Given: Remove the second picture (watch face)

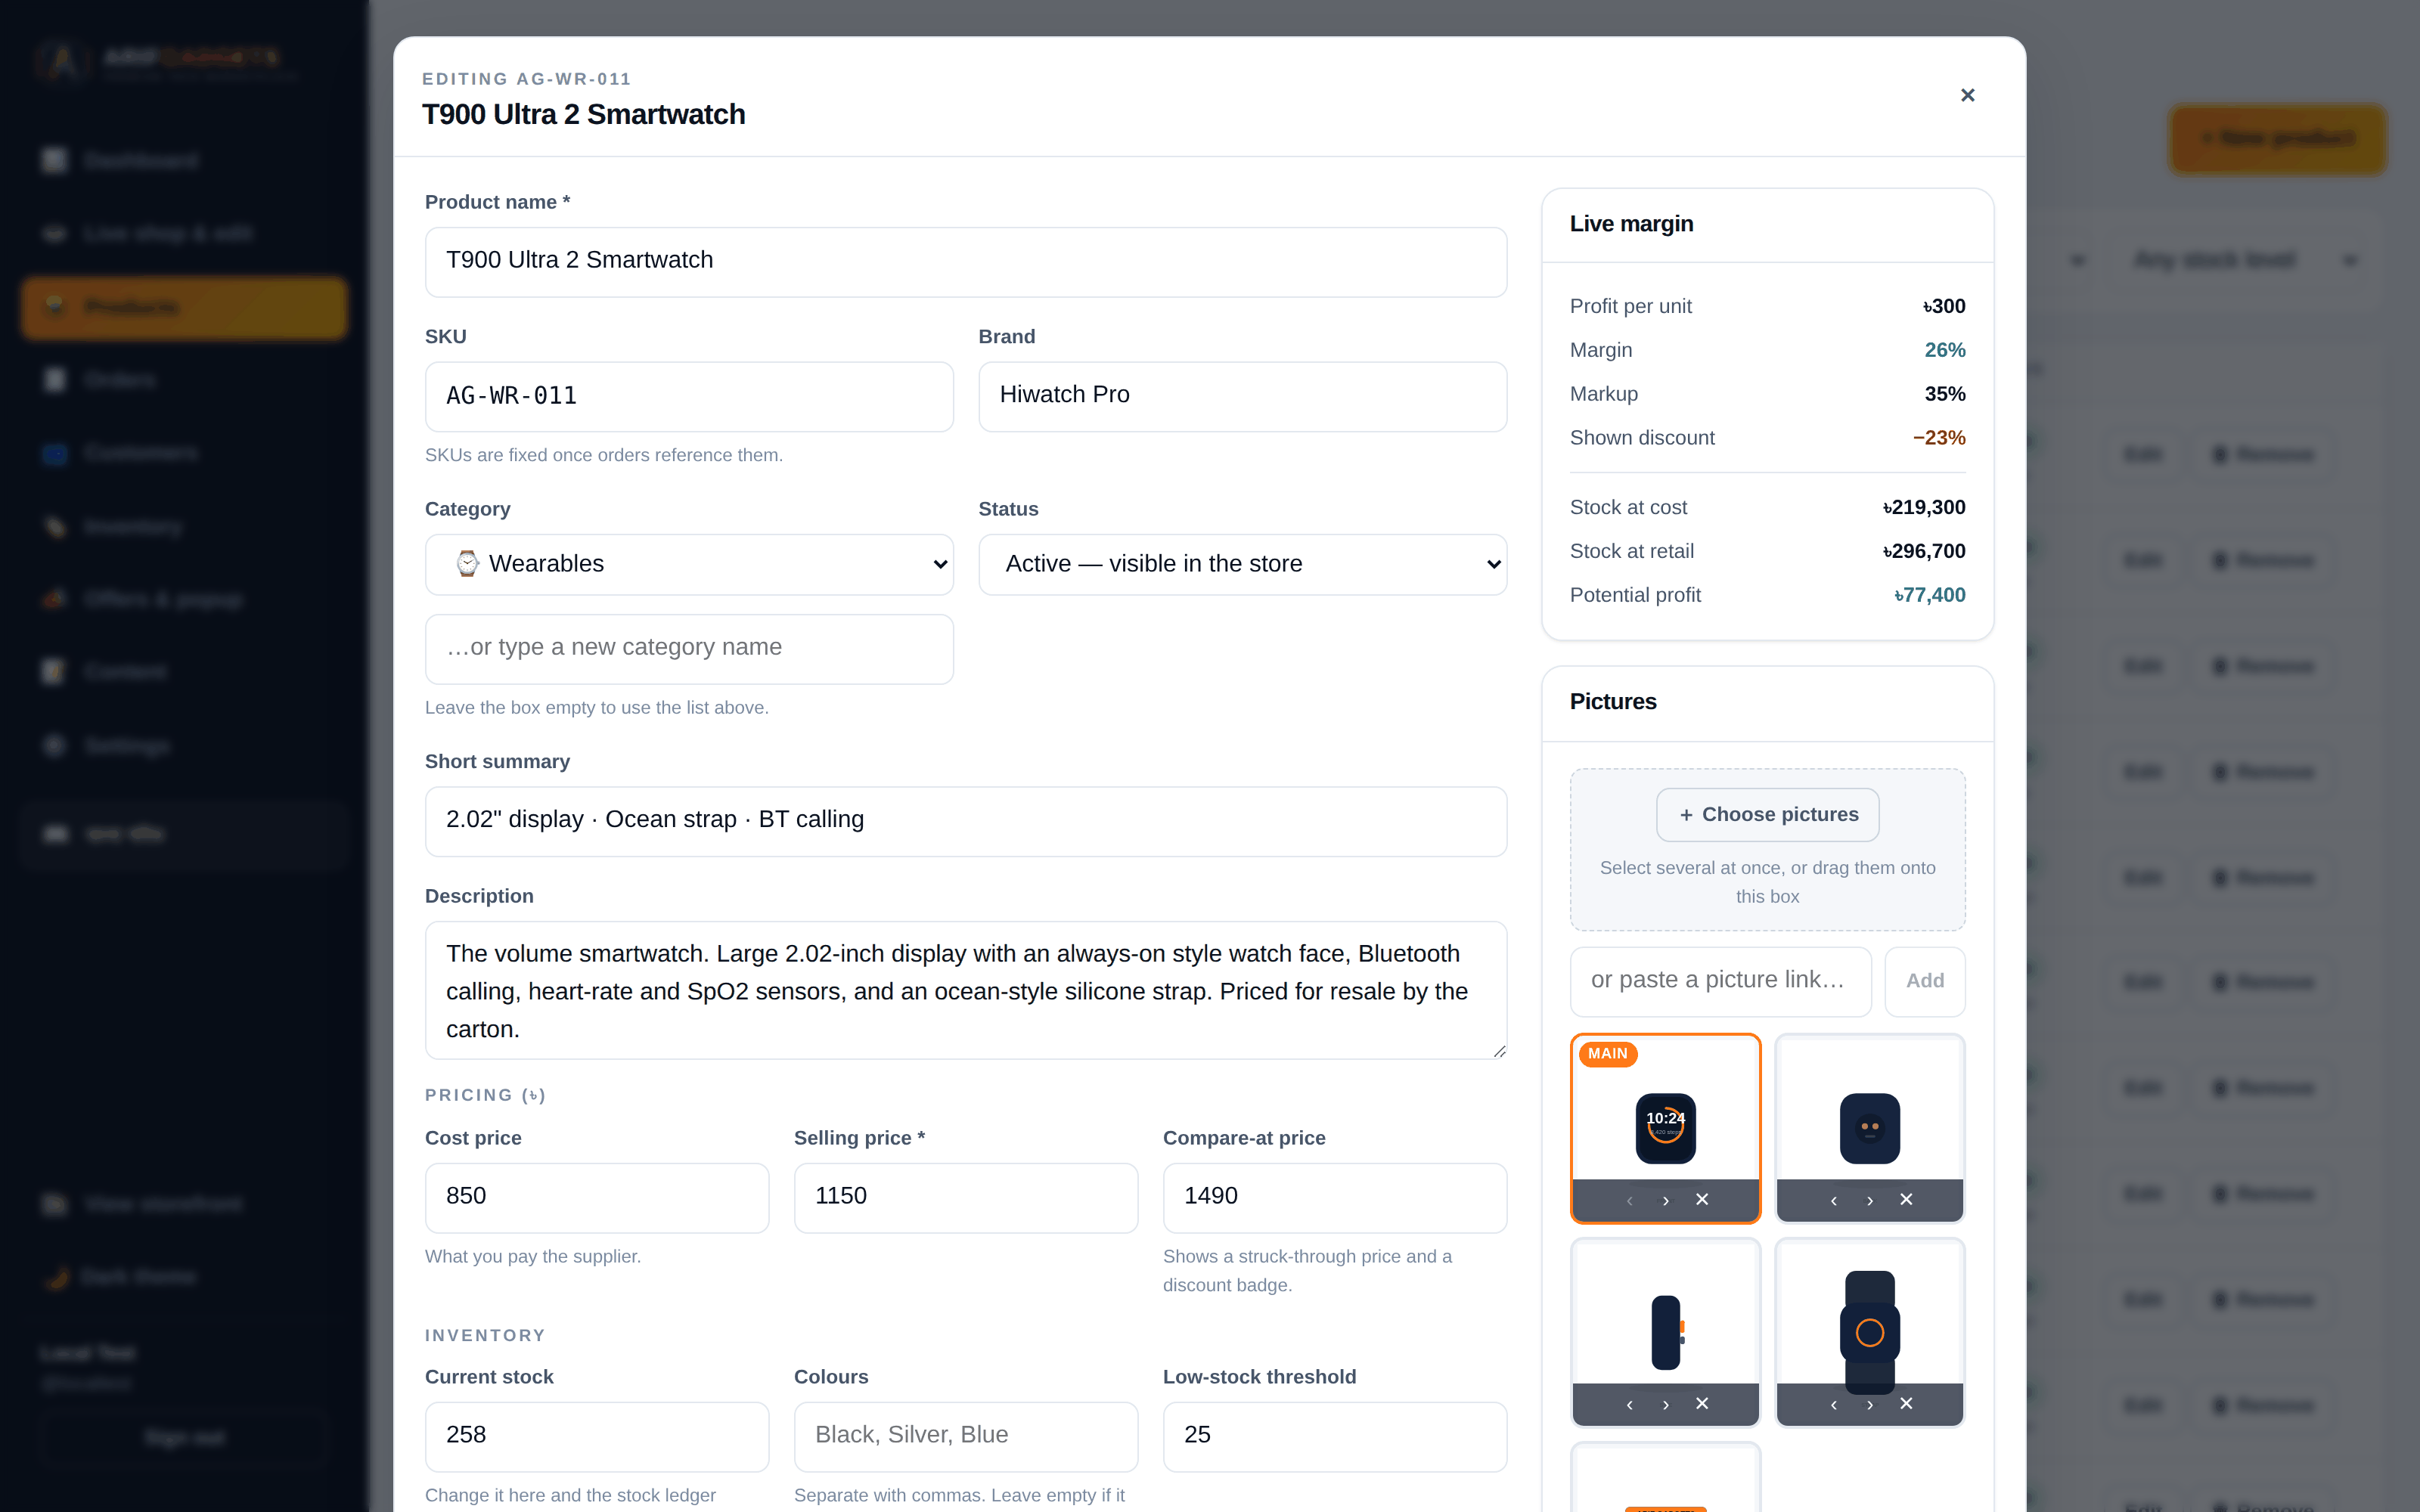Looking at the screenshot, I should click(x=1906, y=1200).
